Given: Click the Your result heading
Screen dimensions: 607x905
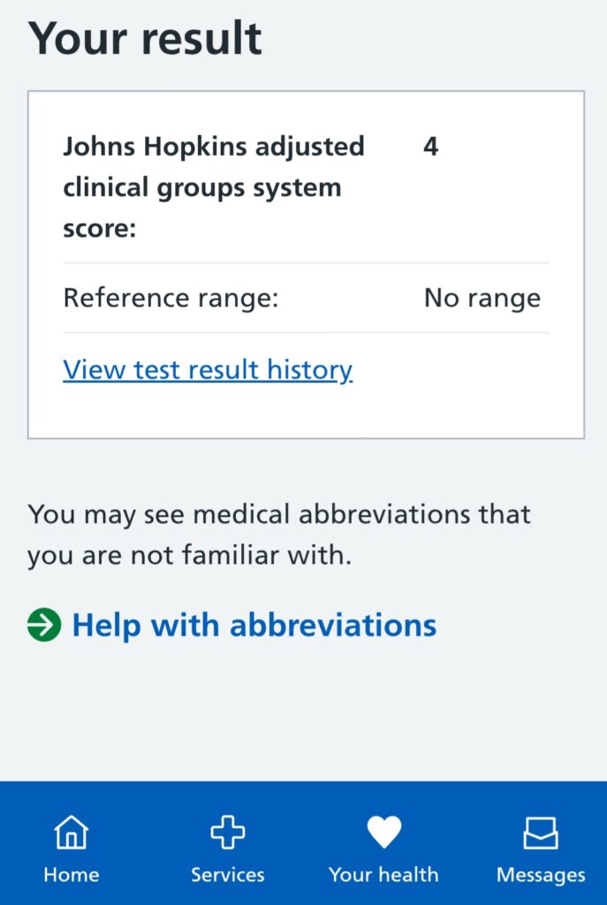Looking at the screenshot, I should (146, 38).
